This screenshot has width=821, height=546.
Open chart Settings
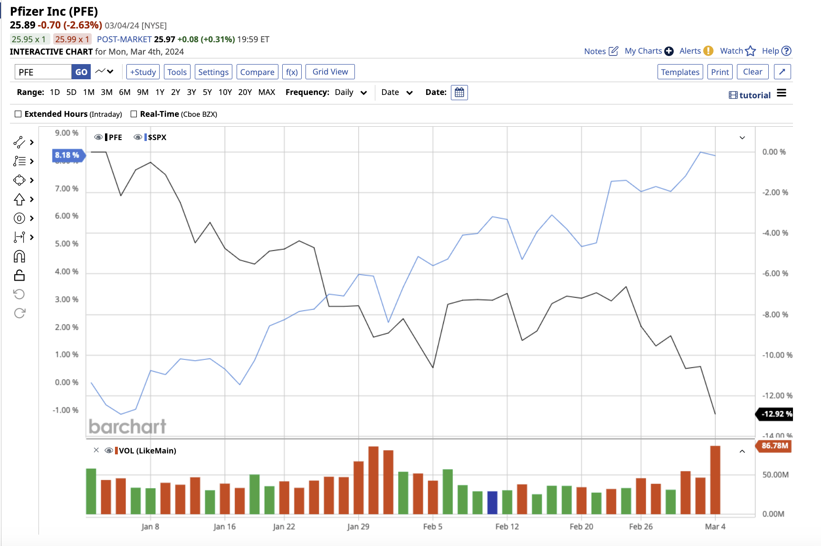point(213,72)
